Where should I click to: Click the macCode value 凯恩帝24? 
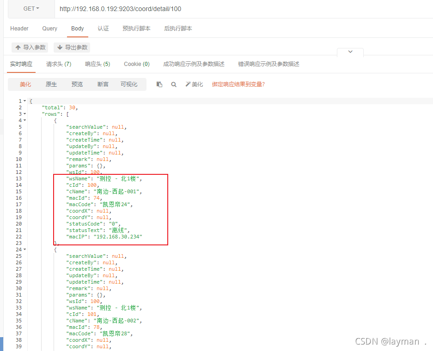click(116, 204)
